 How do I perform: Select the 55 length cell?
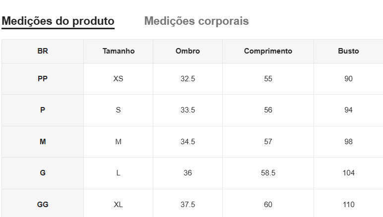click(x=268, y=79)
